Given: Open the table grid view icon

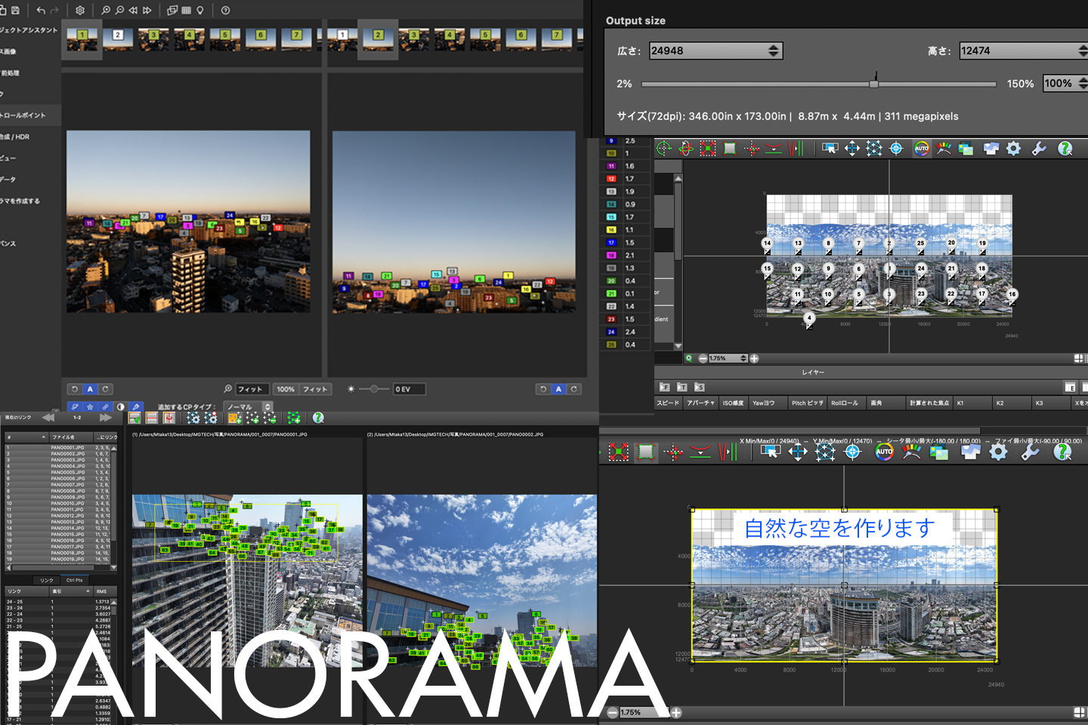Looking at the screenshot, I should click(x=186, y=10).
